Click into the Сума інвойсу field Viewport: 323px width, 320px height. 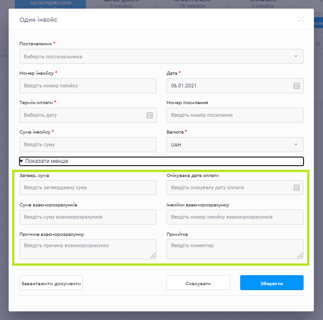88,145
